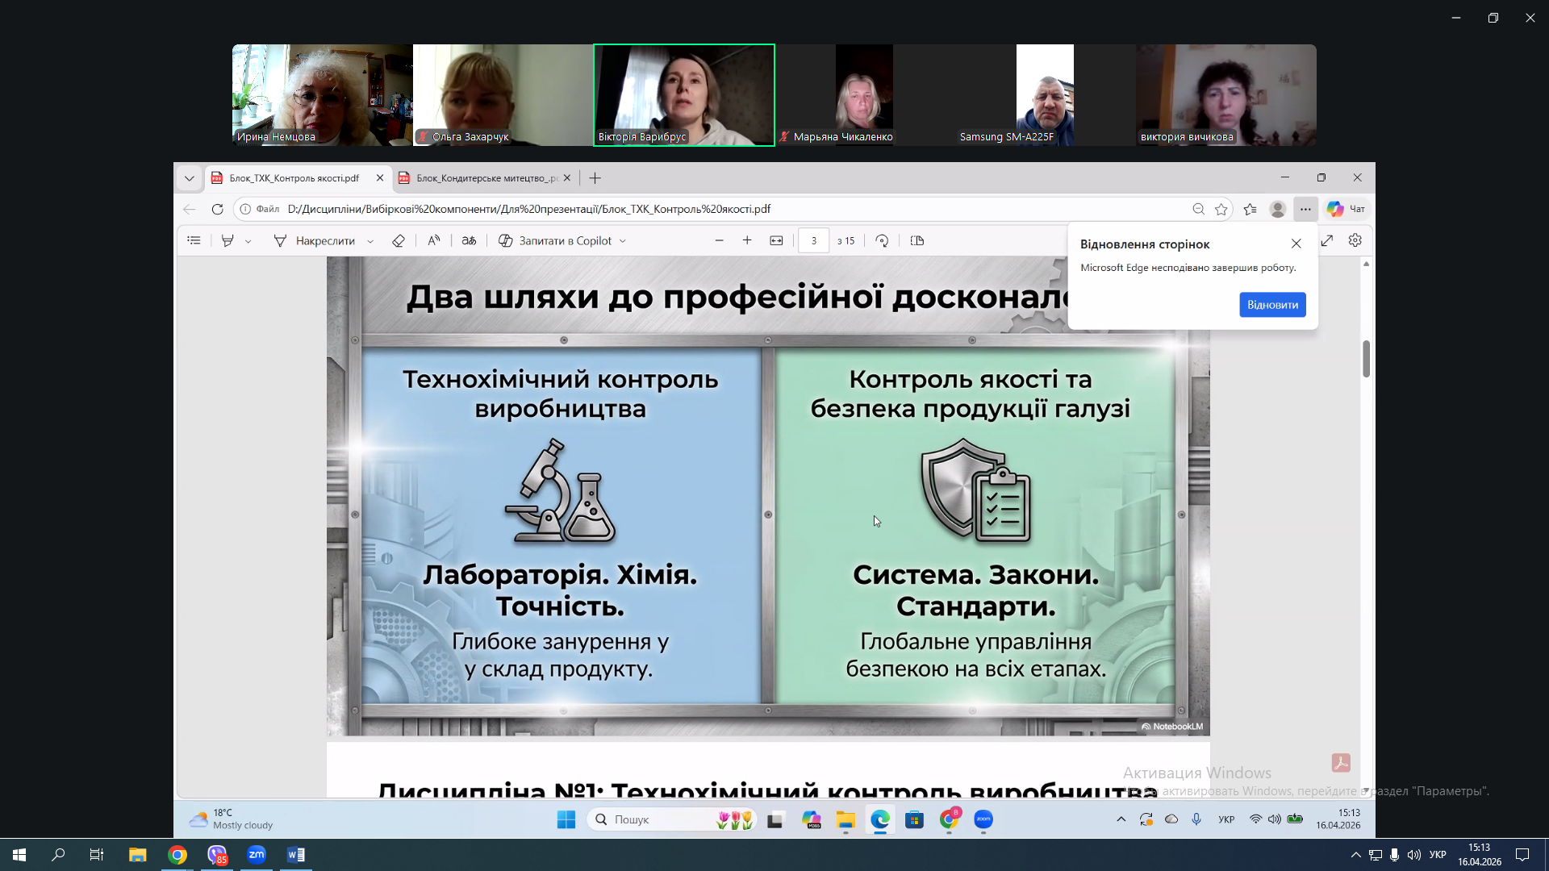Click the Відновити button

click(1272, 305)
